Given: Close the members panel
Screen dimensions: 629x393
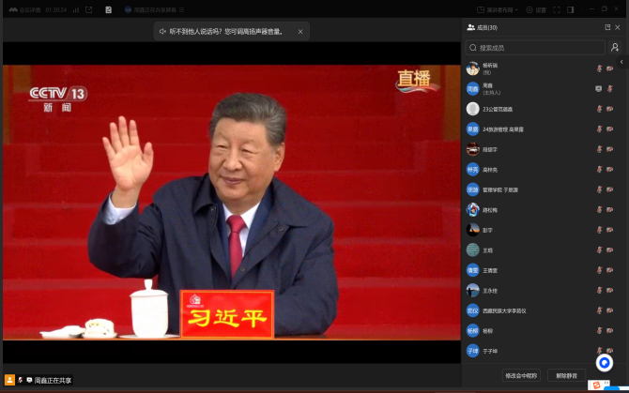Looking at the screenshot, I should (x=619, y=27).
